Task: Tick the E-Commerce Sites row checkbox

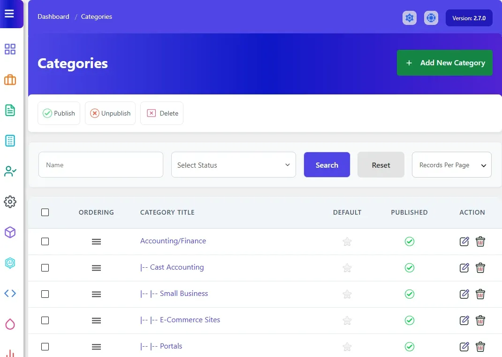Action: coord(45,320)
